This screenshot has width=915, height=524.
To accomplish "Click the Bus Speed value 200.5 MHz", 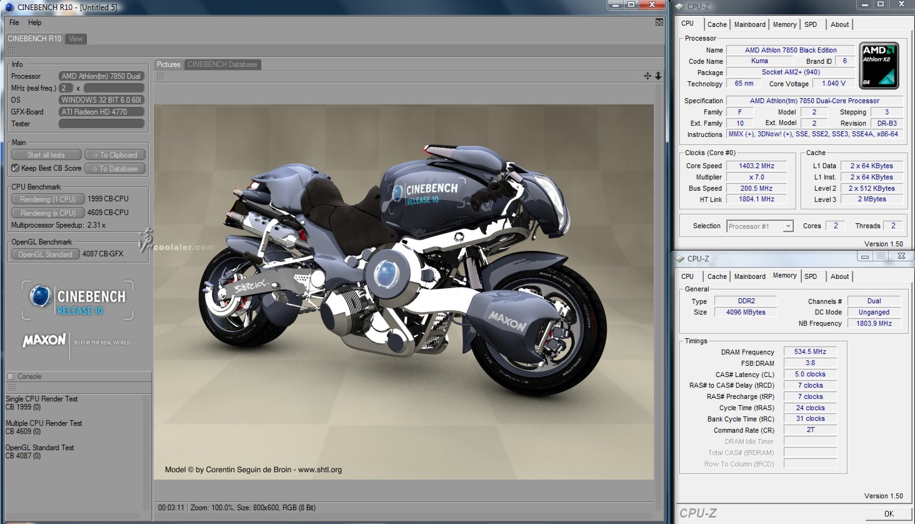I will tap(756, 188).
